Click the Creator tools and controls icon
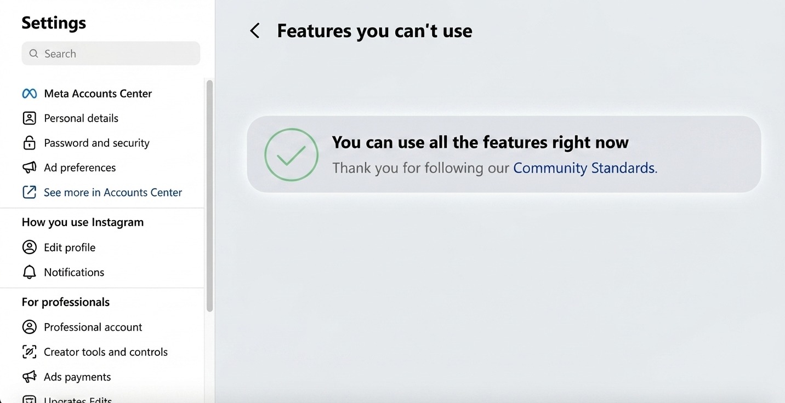Viewport: 785px width, 403px height. click(x=29, y=352)
